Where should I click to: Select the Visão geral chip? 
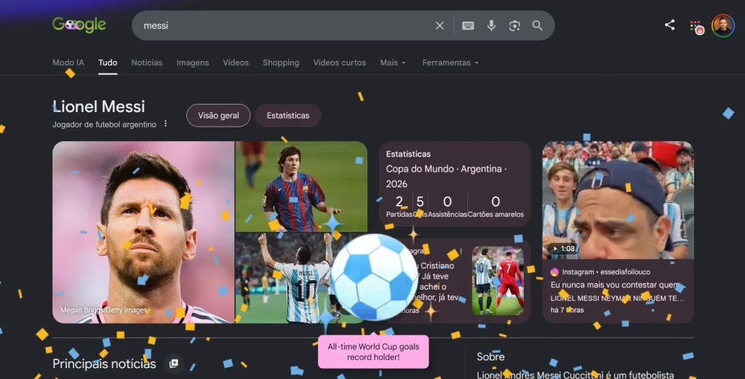tap(218, 116)
